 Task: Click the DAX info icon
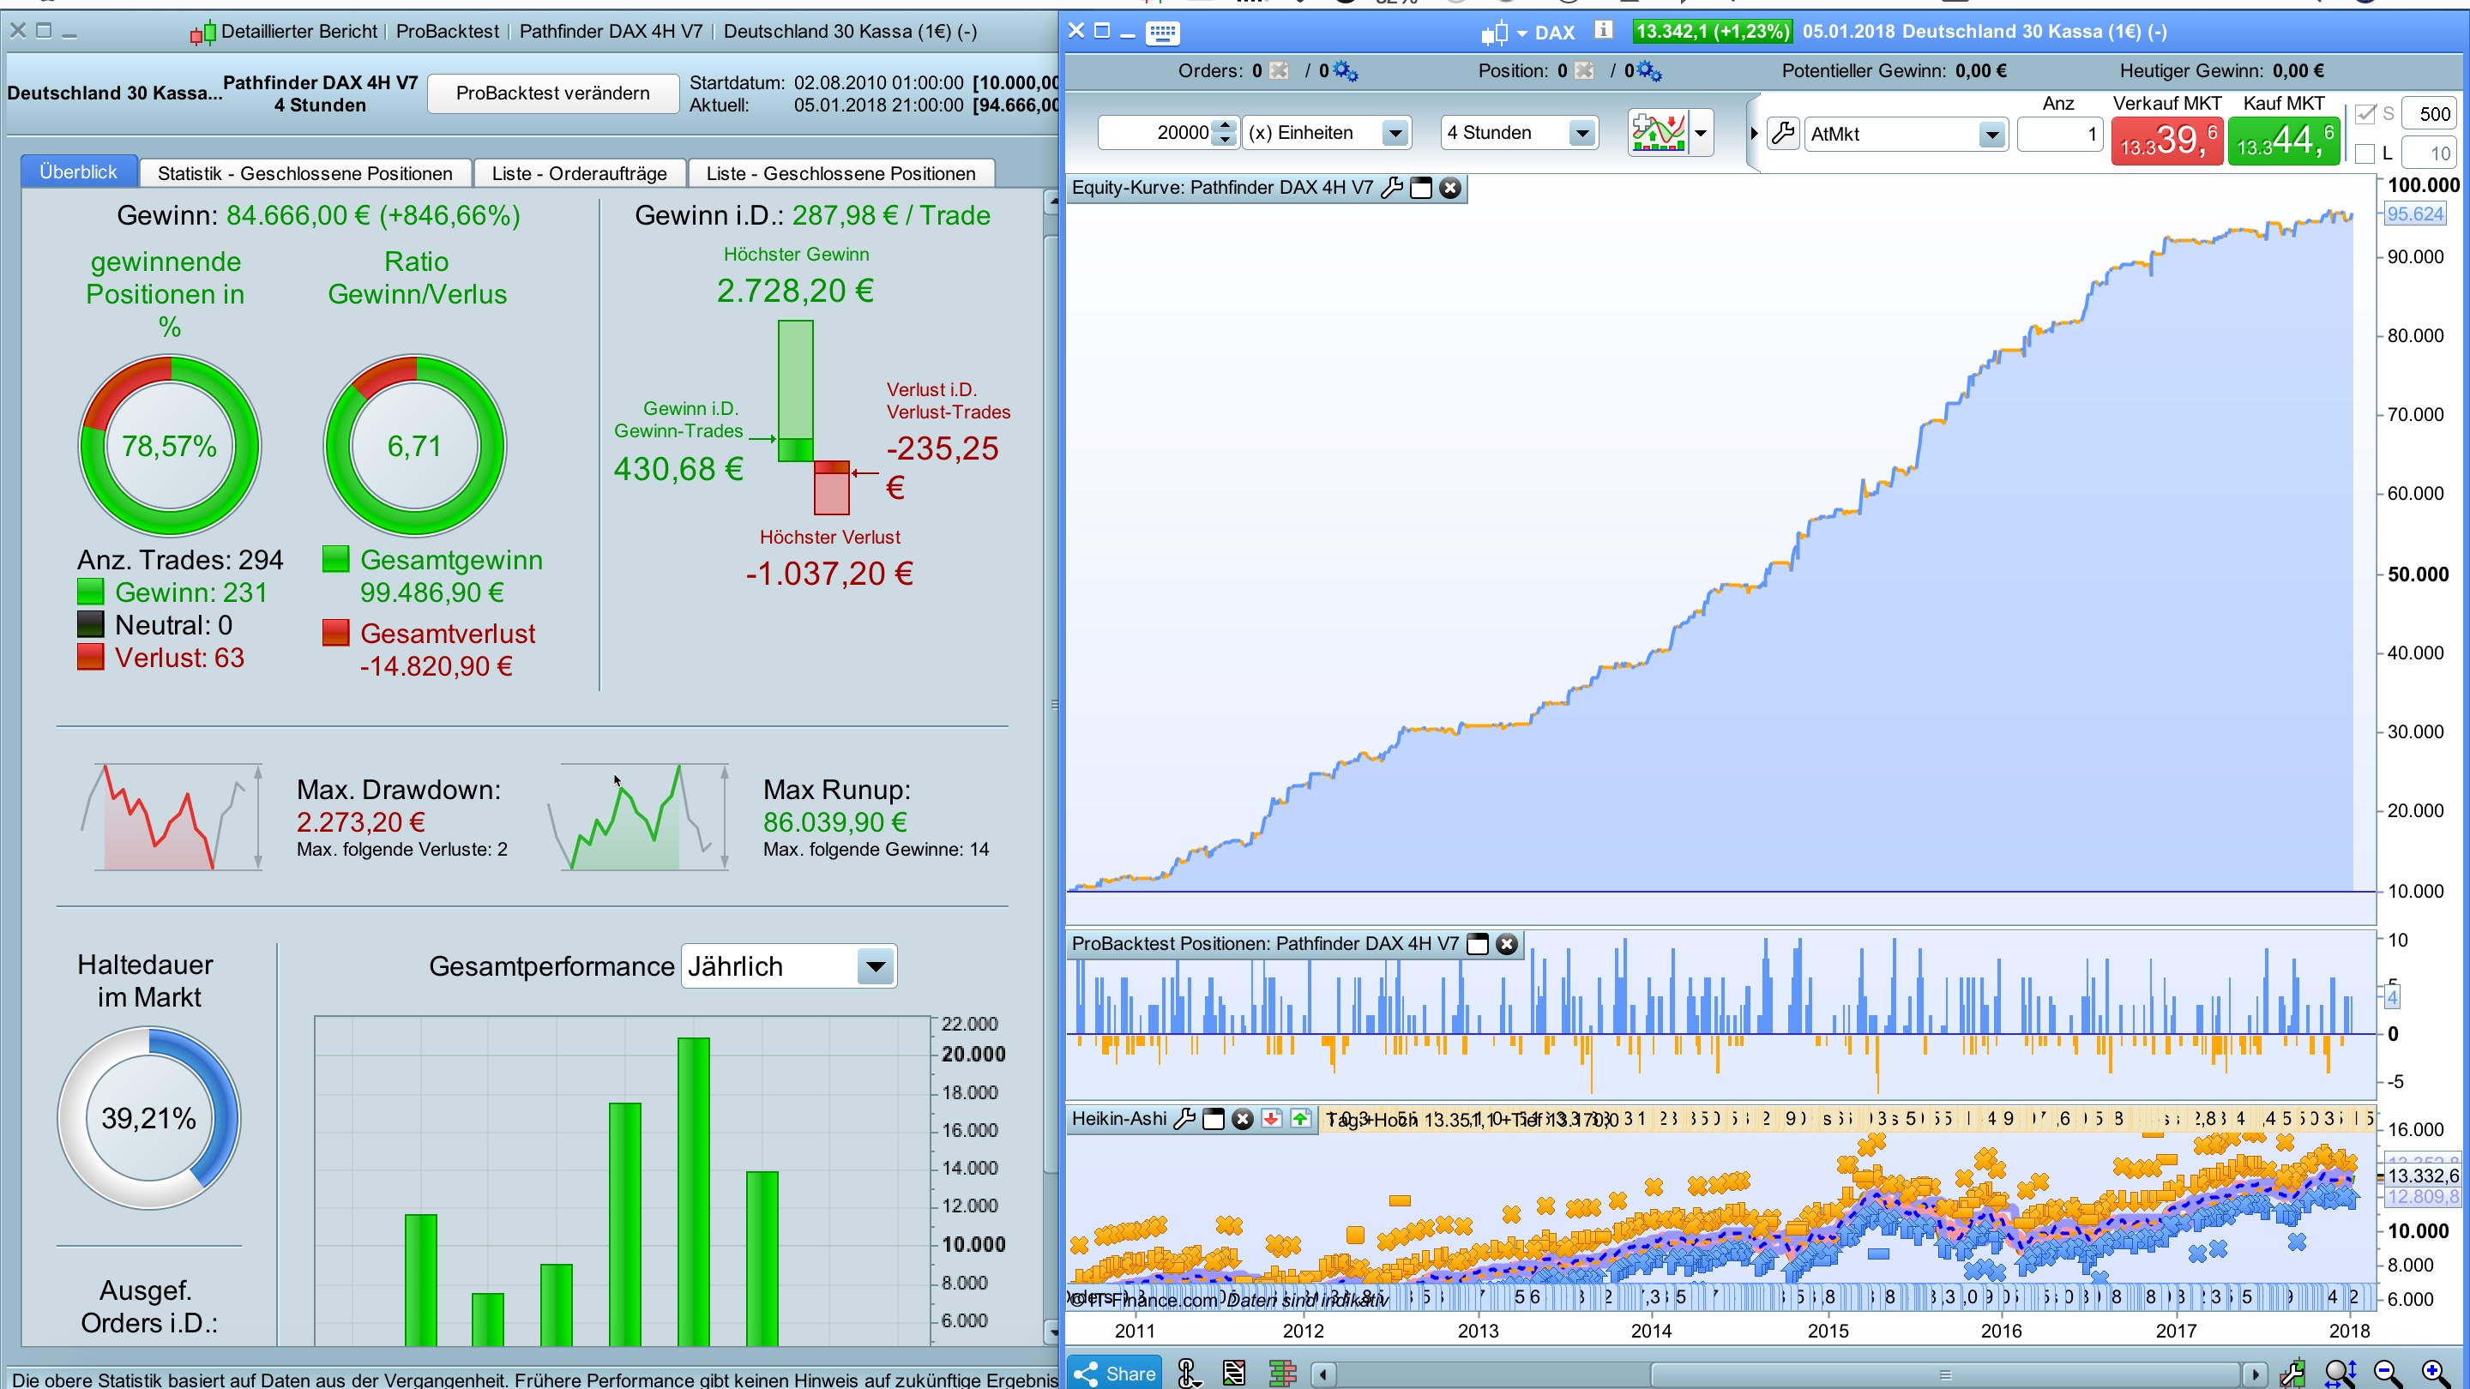coord(1603,31)
